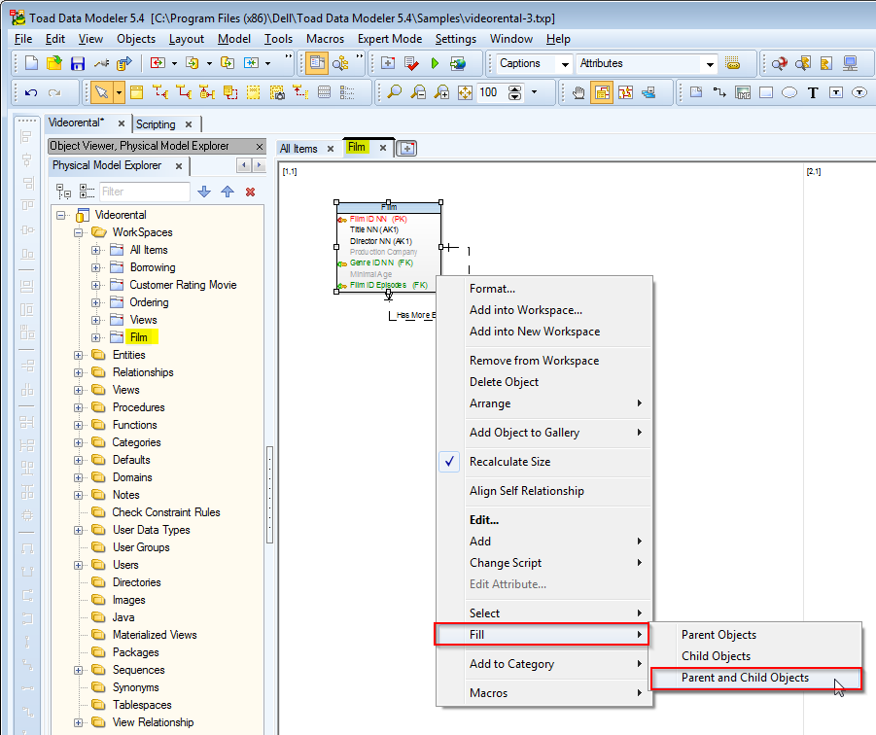Image resolution: width=876 pixels, height=735 pixels.
Task: Clear the filter with the red X icon
Action: [x=250, y=192]
